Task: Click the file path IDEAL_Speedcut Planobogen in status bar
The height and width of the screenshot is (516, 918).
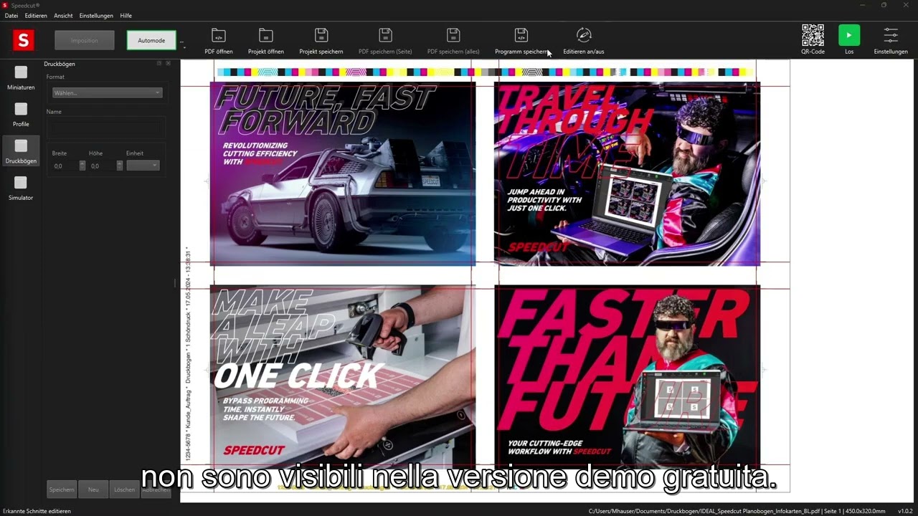Action: coord(737,511)
